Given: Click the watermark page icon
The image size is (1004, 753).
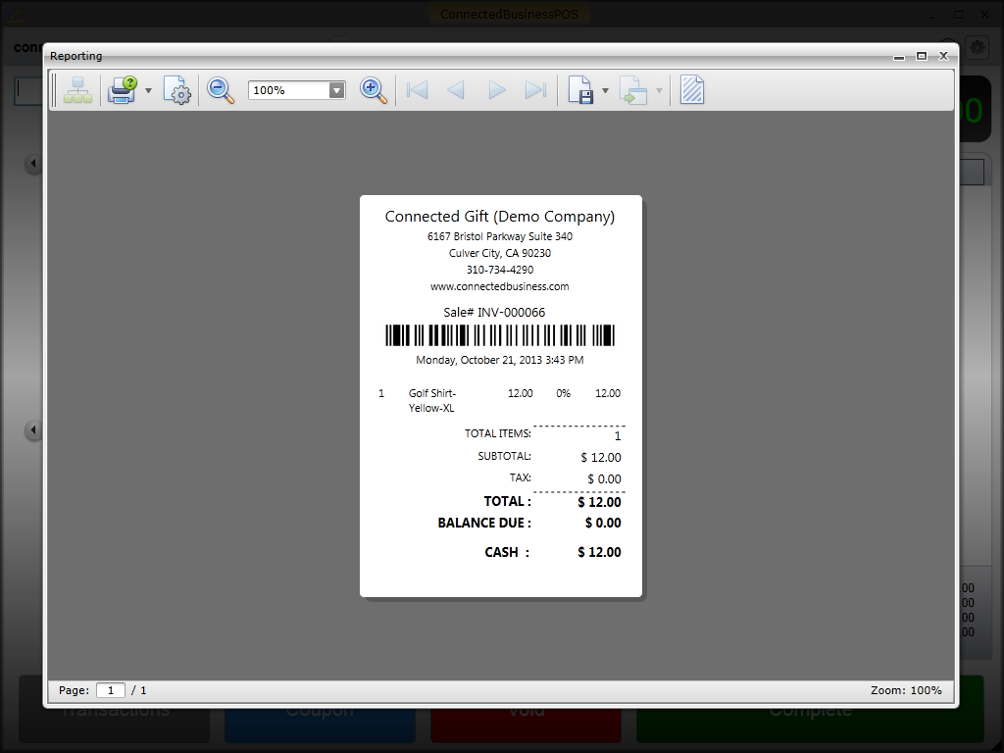Looking at the screenshot, I should pos(692,91).
